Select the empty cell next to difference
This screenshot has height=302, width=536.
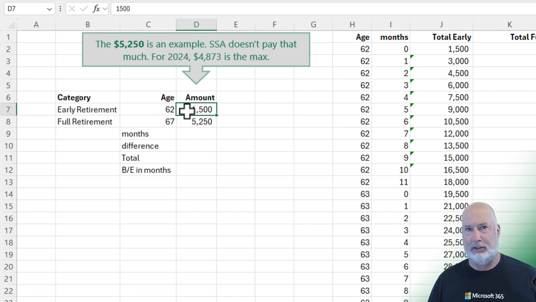click(x=196, y=146)
